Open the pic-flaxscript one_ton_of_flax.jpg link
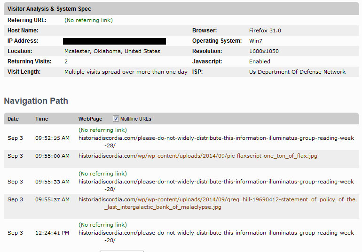This screenshot has width=362, height=252. pyautogui.click(x=198, y=156)
